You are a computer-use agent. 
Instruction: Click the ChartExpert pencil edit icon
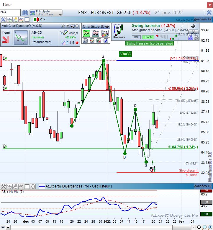[92, 41]
